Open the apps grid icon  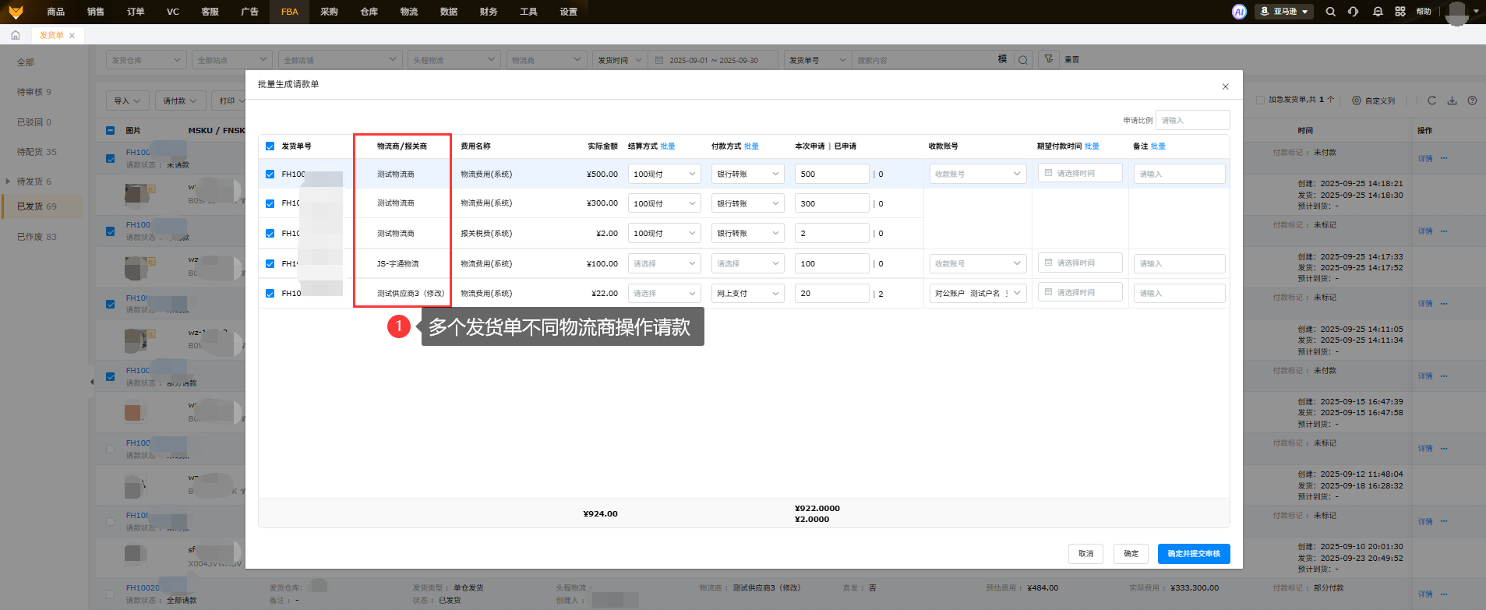pos(1400,12)
